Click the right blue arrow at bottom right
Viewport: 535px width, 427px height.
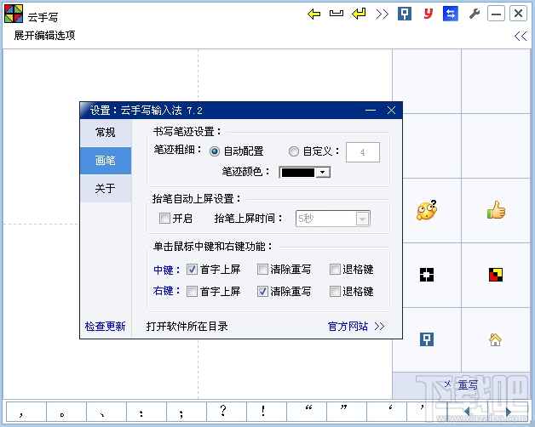[508, 412]
